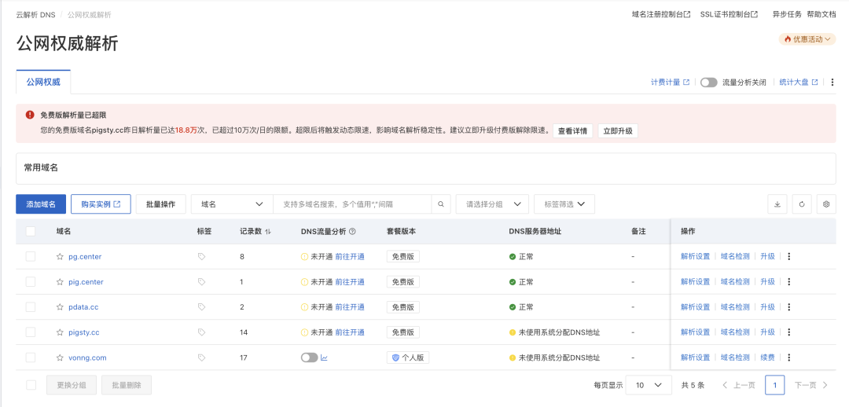Expand the 优惠活动 dropdown
The width and height of the screenshot is (849, 407).
[x=807, y=39]
